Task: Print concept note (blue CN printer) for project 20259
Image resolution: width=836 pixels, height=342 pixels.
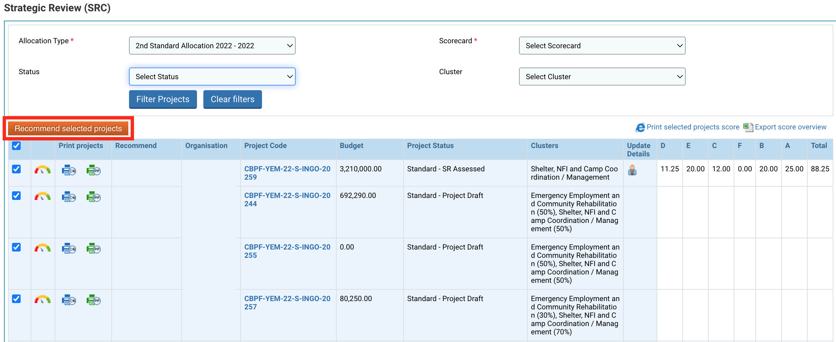Action: coord(69,170)
